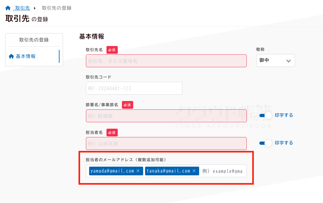Click the 必須 badge next to 取引先名
Screen dimensions: 323x203
tap(112, 50)
